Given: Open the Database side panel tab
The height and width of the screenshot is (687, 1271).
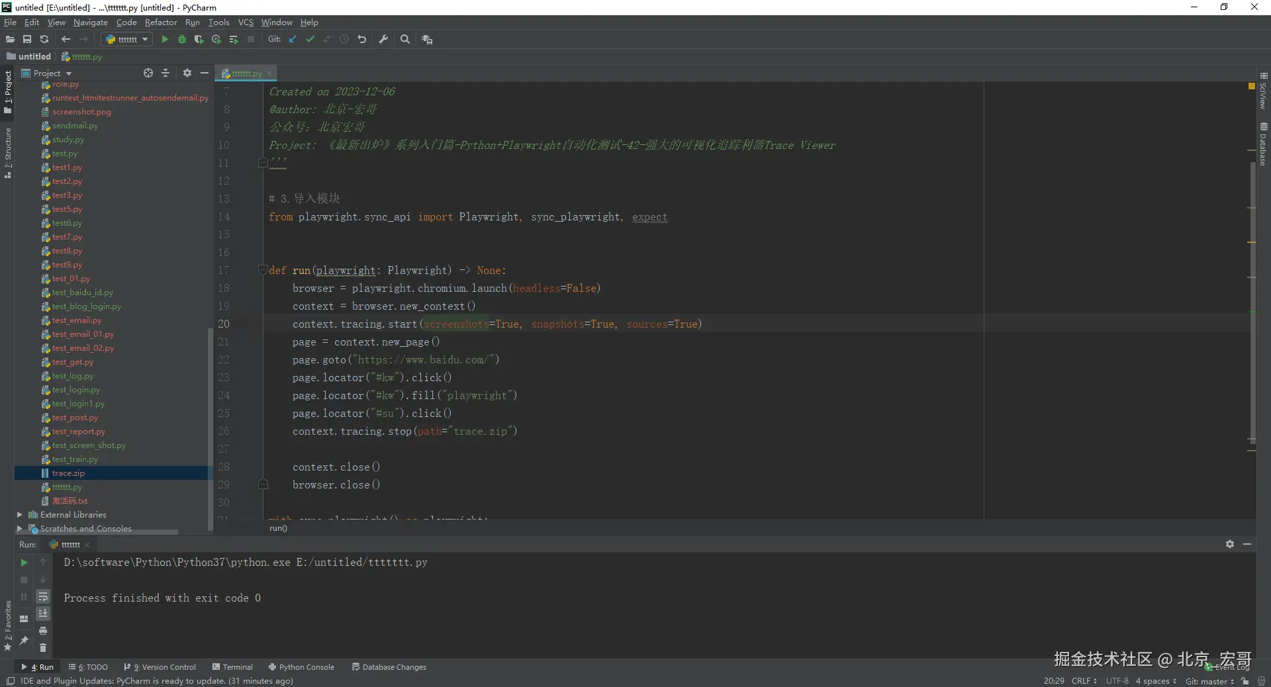Looking at the screenshot, I should 1263,144.
